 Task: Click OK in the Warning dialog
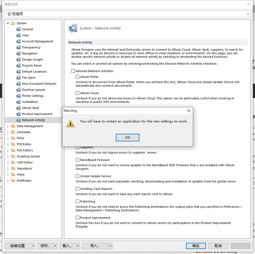[128, 138]
